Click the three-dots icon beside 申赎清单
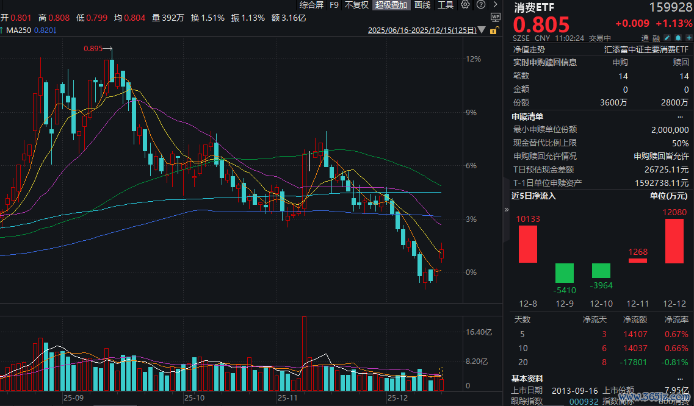Viewport: 694px width, 406px height. pos(681,116)
